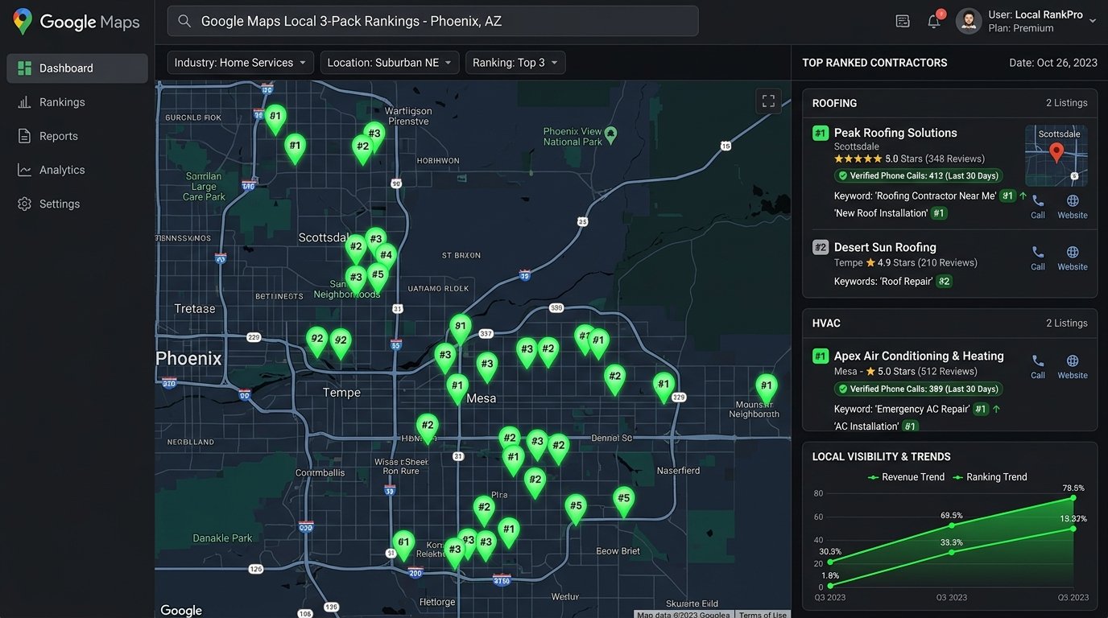Click the user avatar picture
Image resolution: width=1108 pixels, height=618 pixels.
(x=969, y=21)
